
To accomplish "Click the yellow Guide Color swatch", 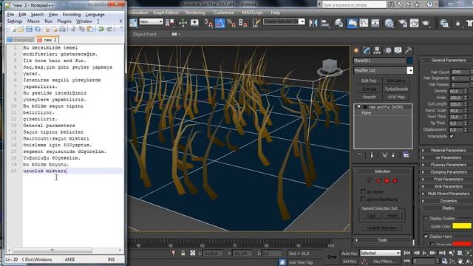I will pyautogui.click(x=462, y=226).
